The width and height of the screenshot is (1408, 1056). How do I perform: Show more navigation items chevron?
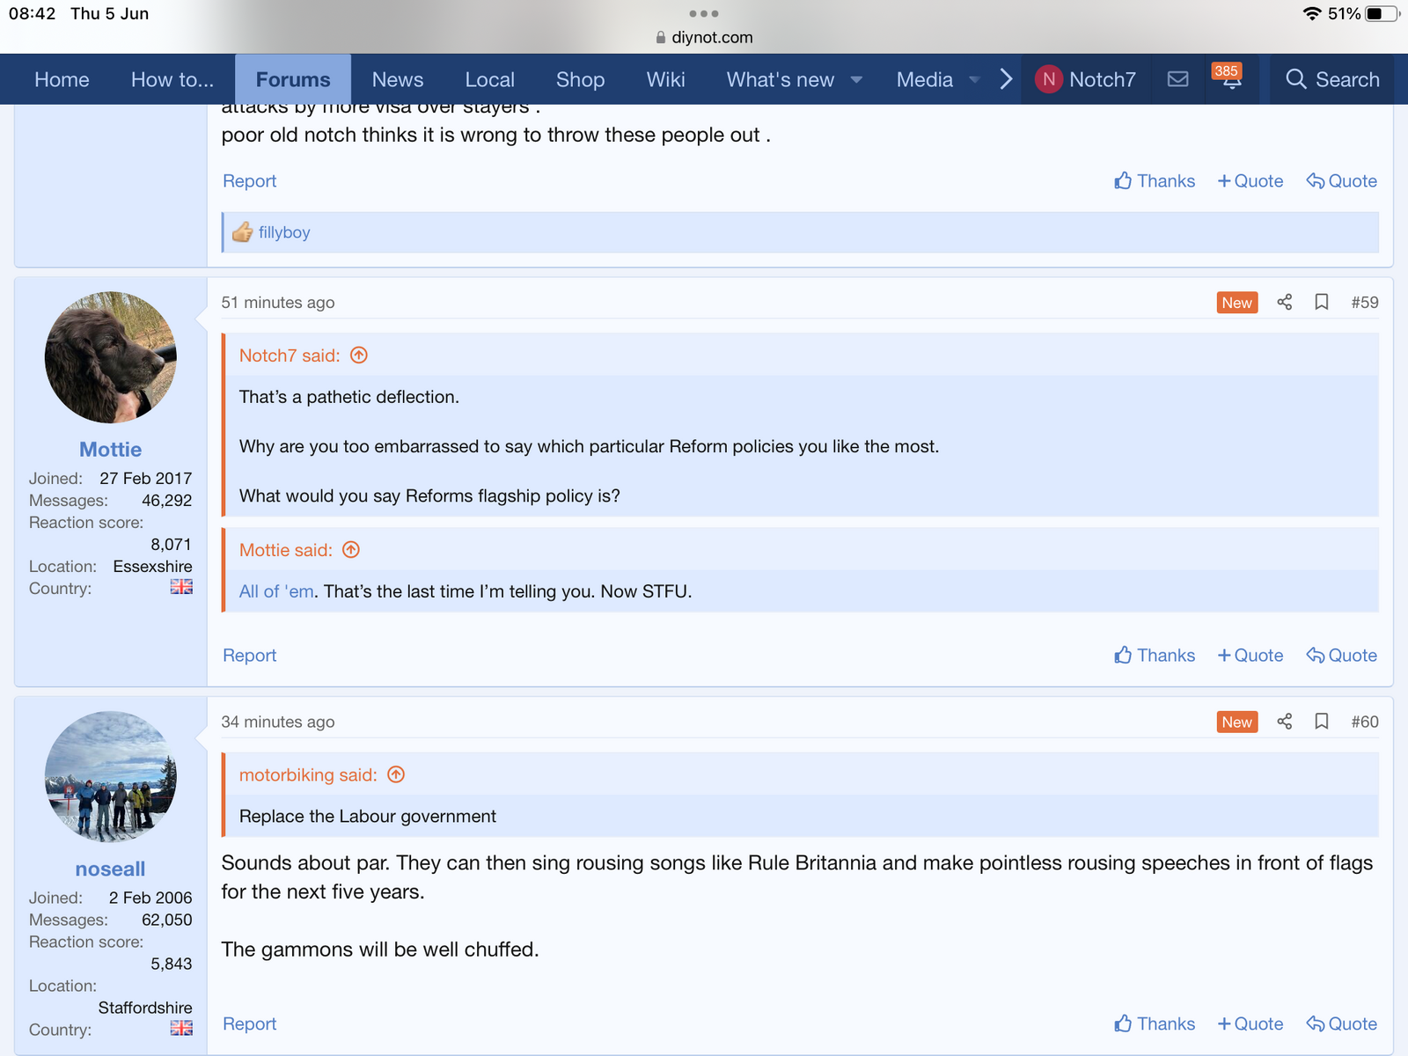[1006, 79]
